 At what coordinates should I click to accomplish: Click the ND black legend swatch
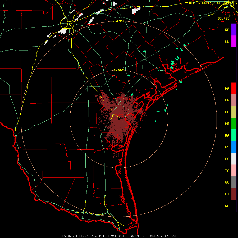point(234,206)
